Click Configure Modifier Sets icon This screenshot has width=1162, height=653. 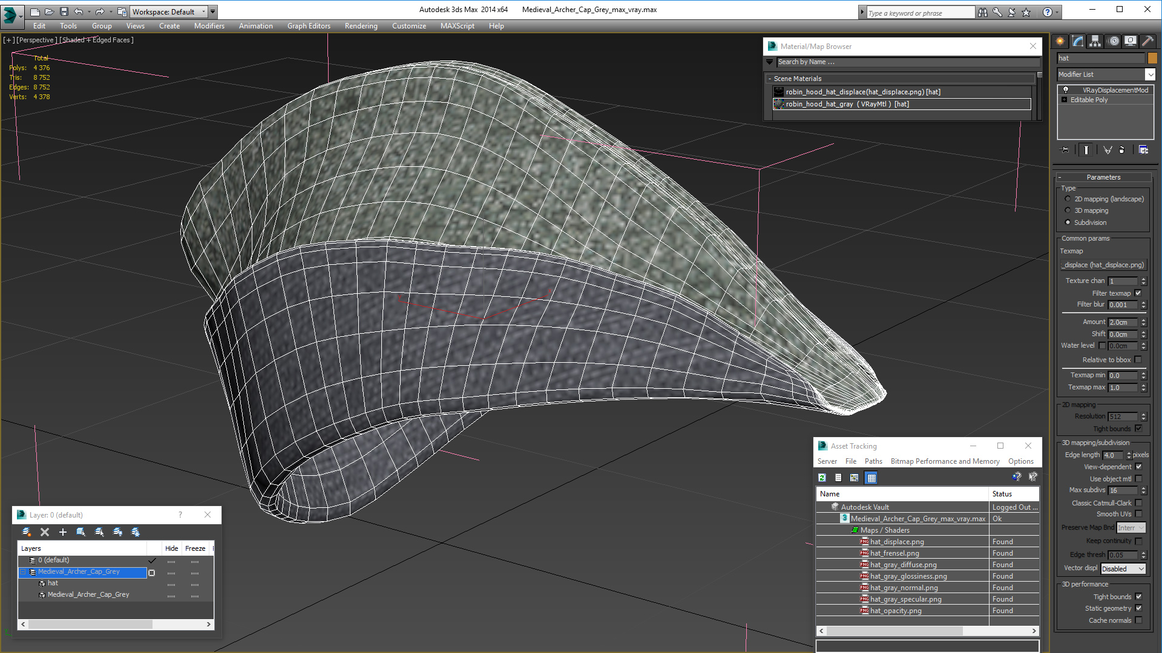1144,150
